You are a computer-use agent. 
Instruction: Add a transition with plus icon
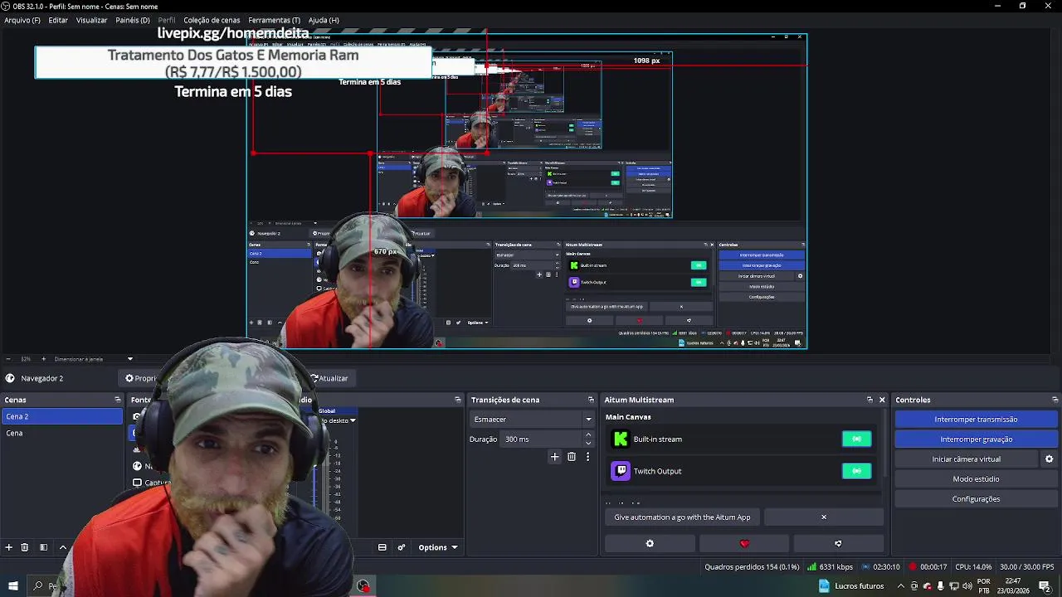tap(555, 457)
